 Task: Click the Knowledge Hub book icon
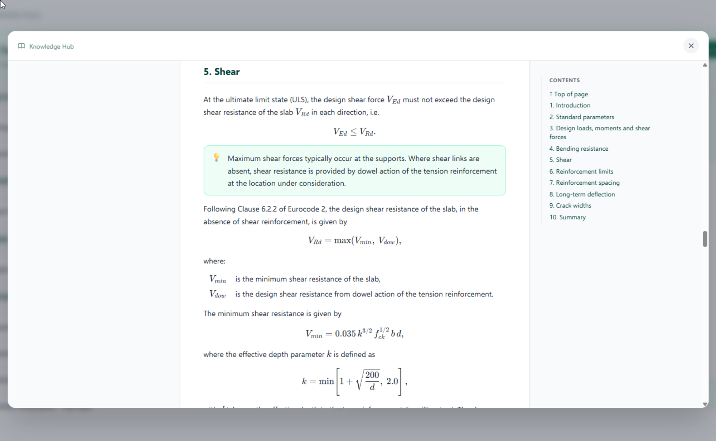21,46
